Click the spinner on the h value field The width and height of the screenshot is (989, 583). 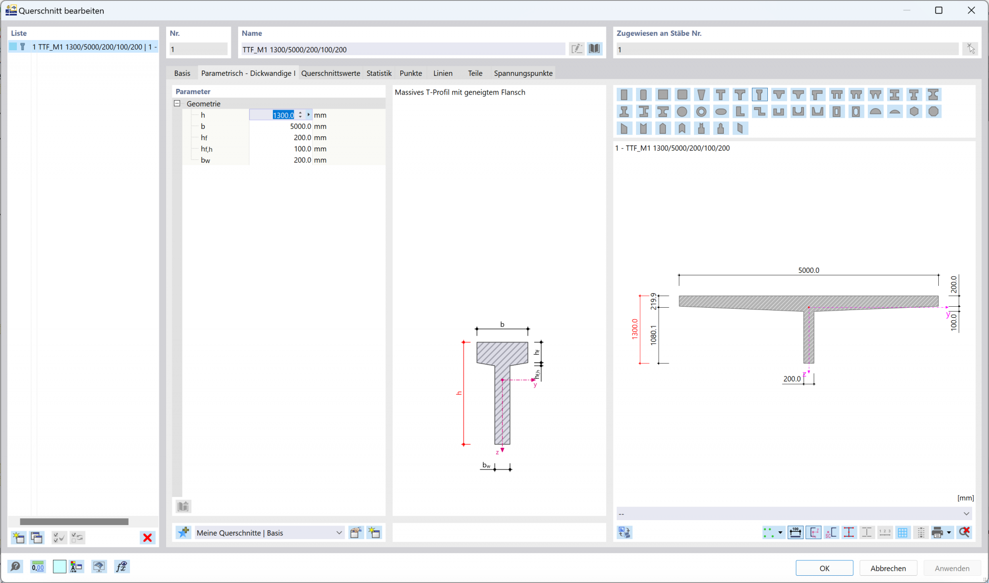tap(300, 115)
